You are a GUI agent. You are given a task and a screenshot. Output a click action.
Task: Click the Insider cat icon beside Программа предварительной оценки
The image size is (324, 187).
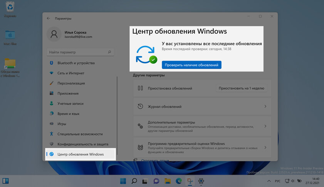tap(140, 148)
